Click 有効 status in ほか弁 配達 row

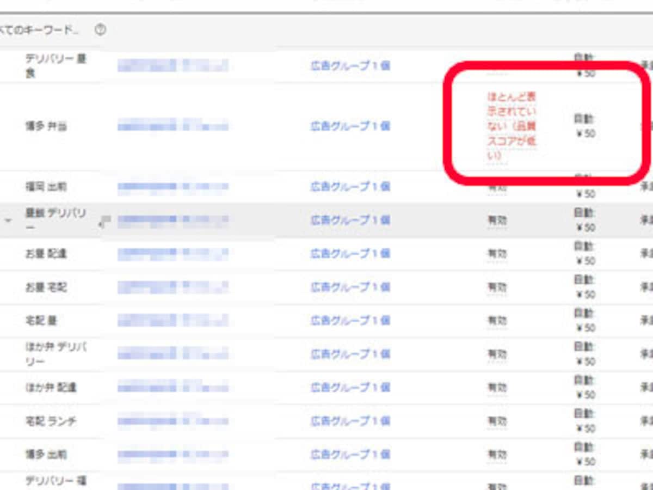point(497,388)
